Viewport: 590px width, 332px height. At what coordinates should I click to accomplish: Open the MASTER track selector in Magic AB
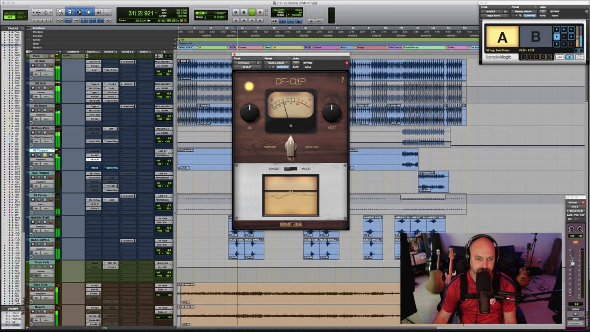click(492, 12)
